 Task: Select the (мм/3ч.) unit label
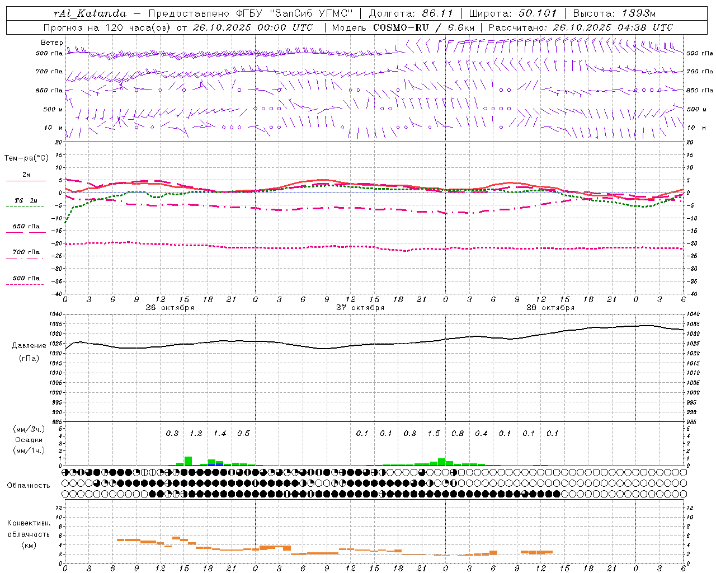point(29,429)
